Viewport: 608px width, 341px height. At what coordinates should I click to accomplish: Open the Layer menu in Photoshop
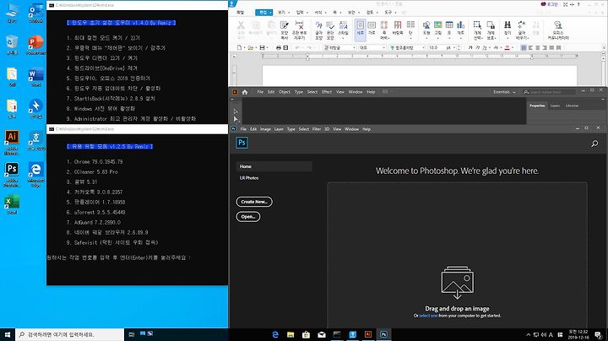click(x=279, y=129)
